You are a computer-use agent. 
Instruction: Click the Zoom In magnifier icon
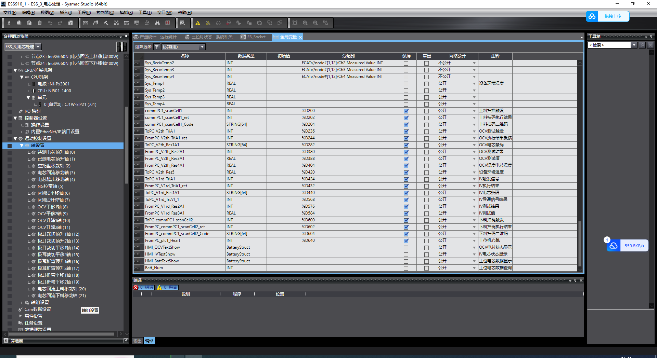[305, 23]
